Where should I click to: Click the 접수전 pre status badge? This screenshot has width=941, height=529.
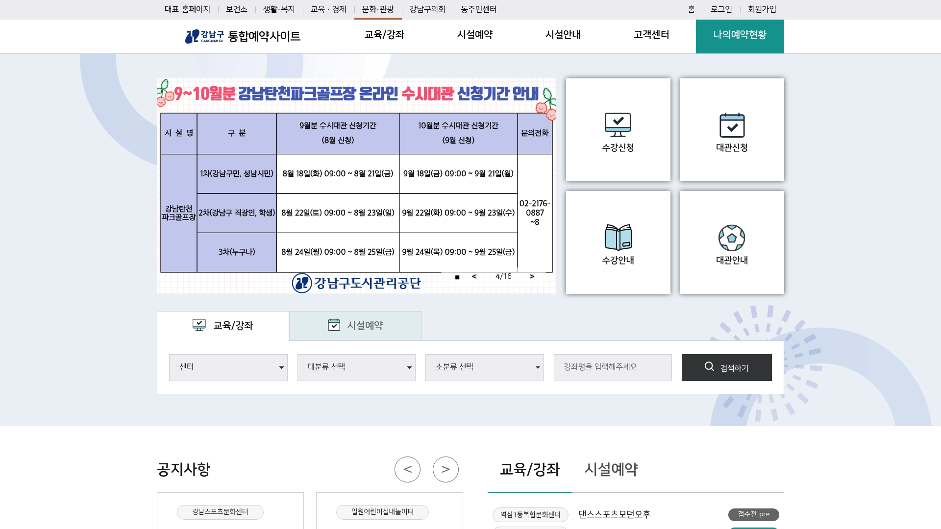(x=754, y=514)
